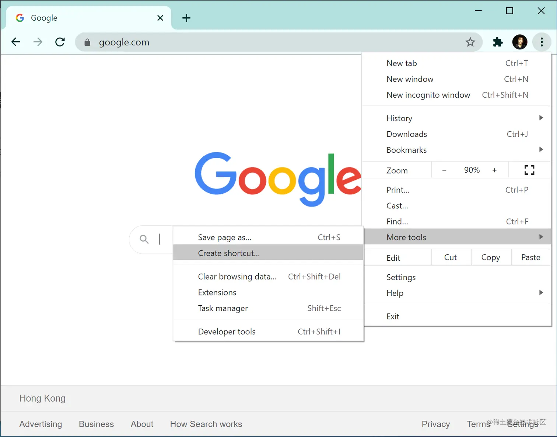Expand the More tools submenu
This screenshot has width=557, height=437.
pos(457,237)
